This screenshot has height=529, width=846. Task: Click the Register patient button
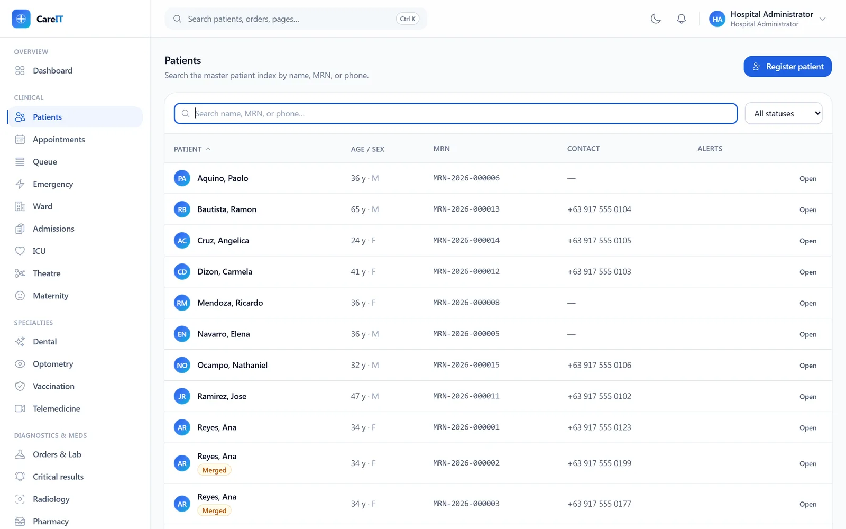788,67
